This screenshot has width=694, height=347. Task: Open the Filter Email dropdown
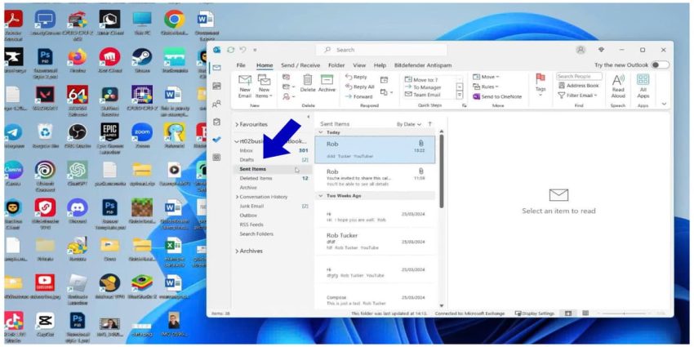(x=577, y=96)
